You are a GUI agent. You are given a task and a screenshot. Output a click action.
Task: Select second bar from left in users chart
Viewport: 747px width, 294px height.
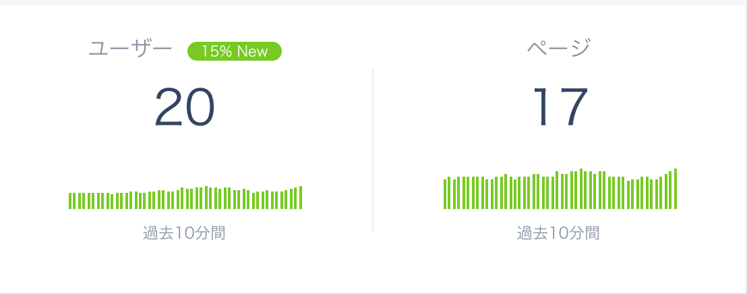coord(75,201)
